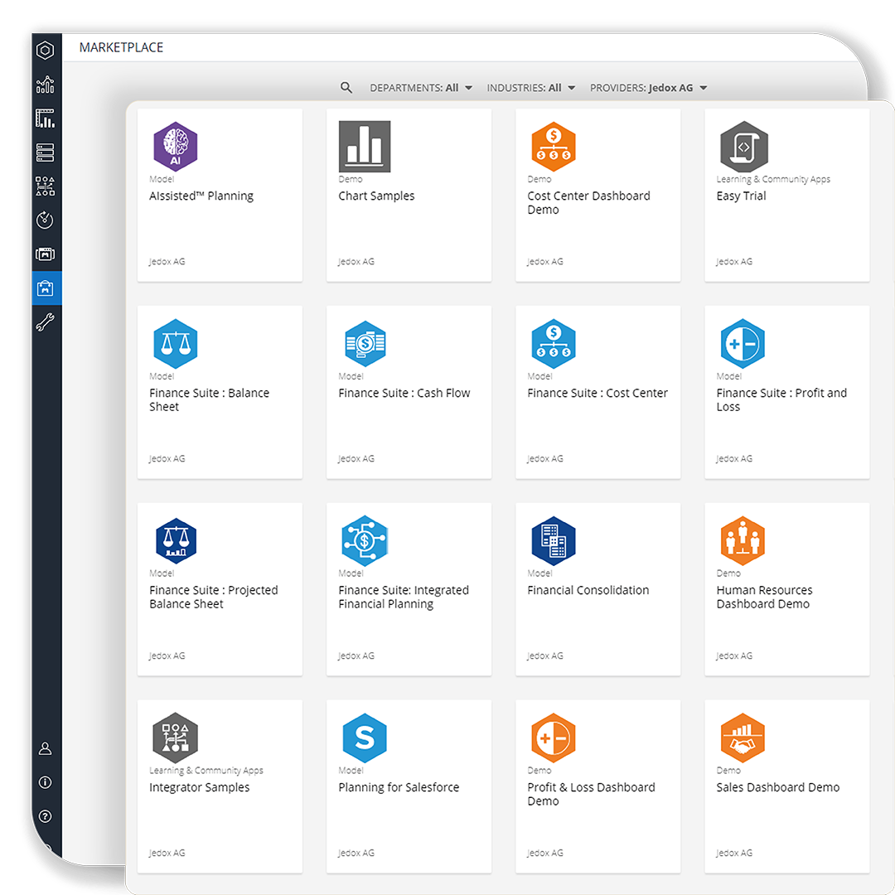Click the user profile icon at bottom sidebar
The image size is (895, 895).
pyautogui.click(x=45, y=748)
